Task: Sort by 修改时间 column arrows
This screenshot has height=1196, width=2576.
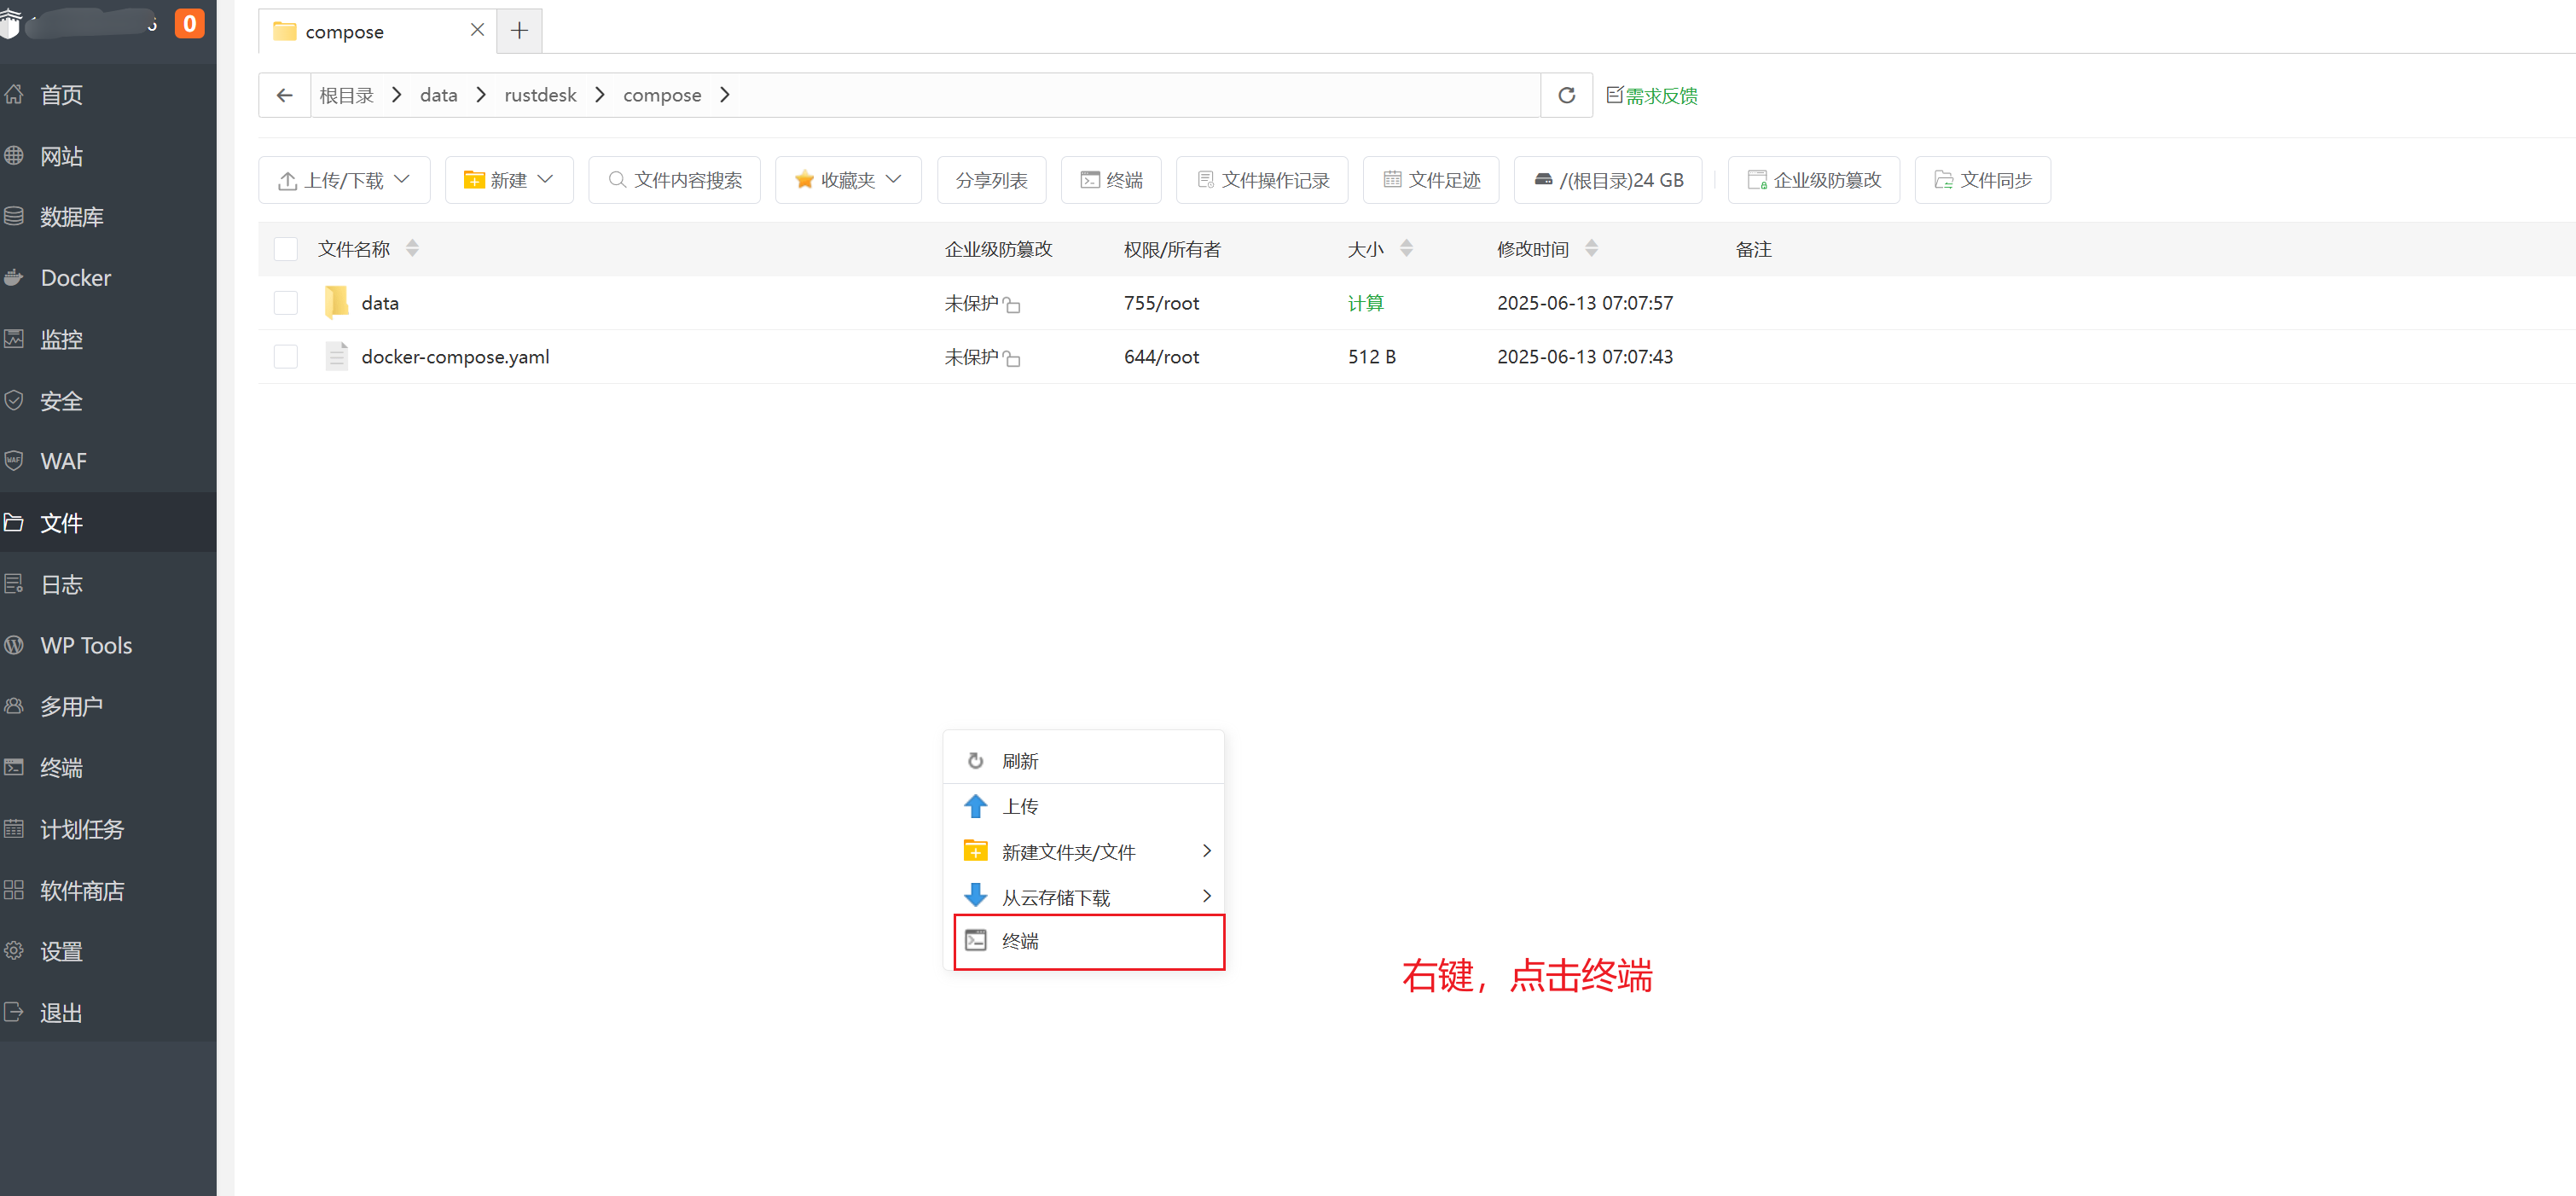Action: pos(1591,249)
